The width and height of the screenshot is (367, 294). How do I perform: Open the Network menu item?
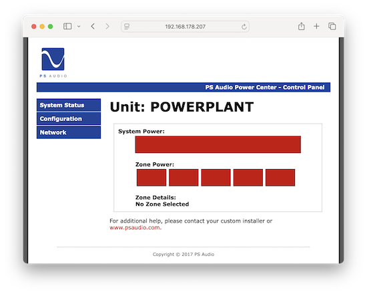(x=69, y=132)
